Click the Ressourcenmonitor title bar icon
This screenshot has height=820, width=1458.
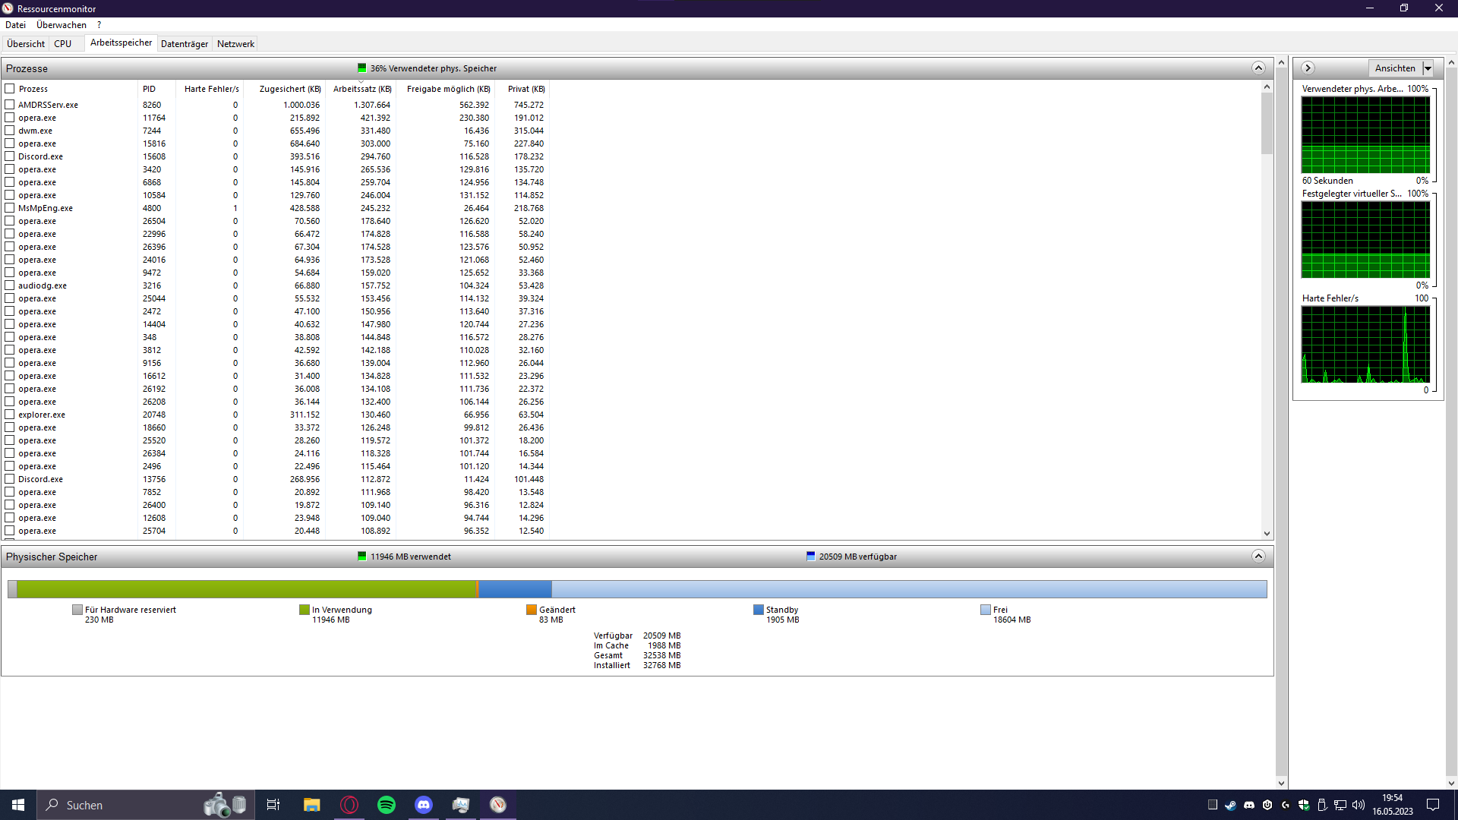tap(8, 8)
